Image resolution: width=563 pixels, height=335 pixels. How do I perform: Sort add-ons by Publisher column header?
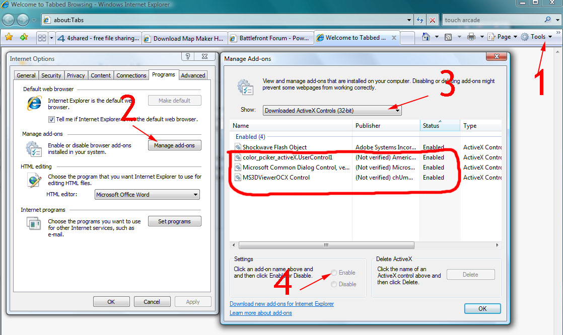(386, 126)
